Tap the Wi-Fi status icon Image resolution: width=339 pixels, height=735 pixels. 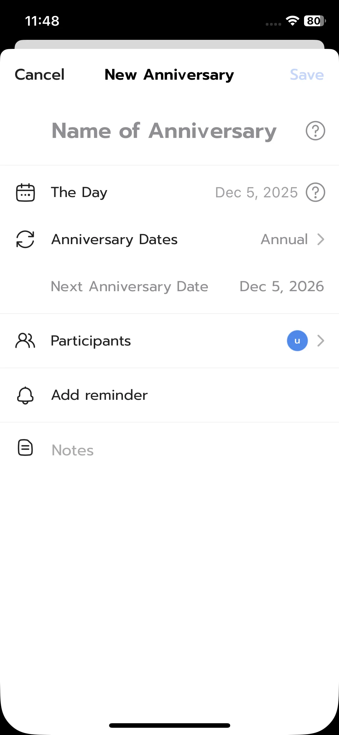click(x=292, y=21)
